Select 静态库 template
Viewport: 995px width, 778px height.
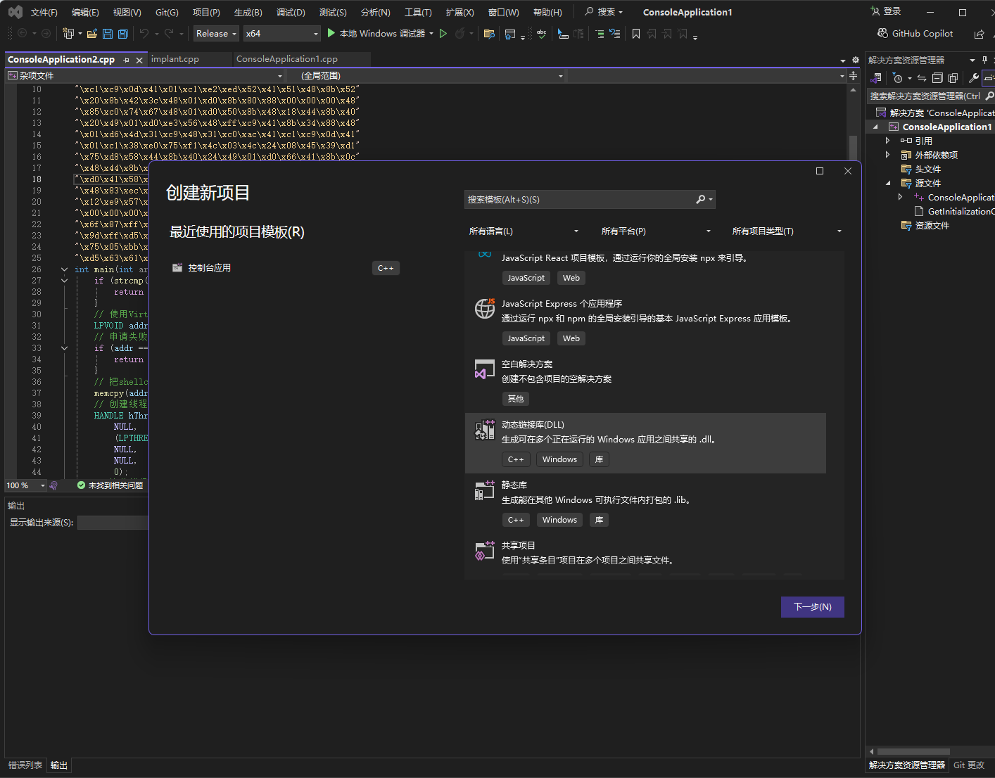coord(645,503)
